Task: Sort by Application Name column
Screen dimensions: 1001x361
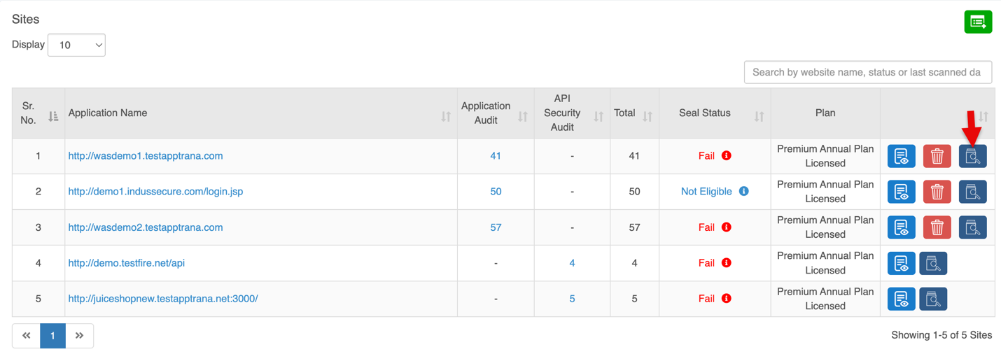Action: coord(446,116)
